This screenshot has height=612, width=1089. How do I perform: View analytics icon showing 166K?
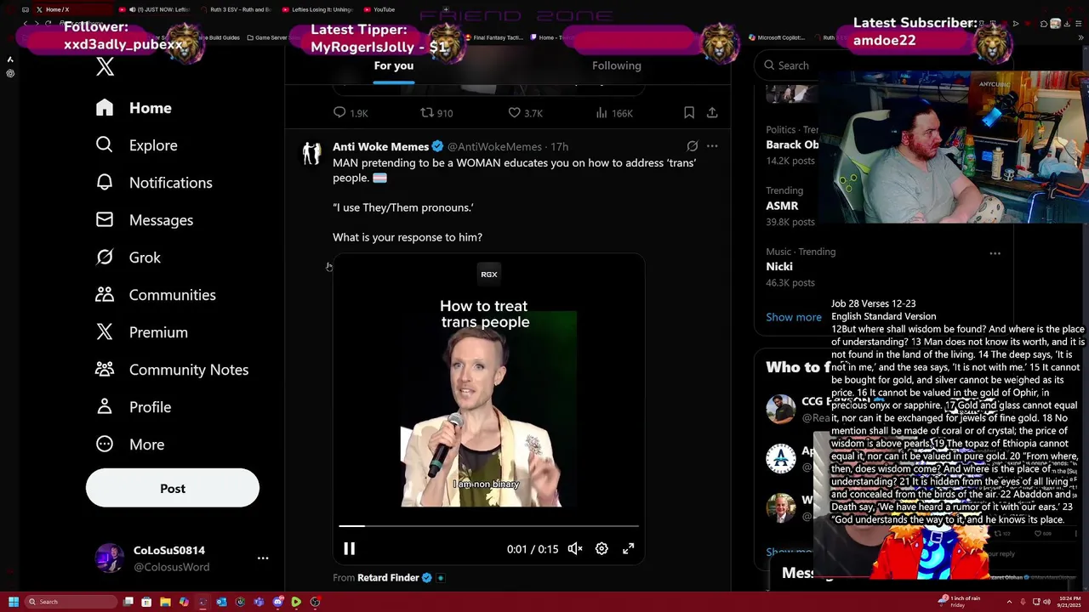(x=602, y=113)
